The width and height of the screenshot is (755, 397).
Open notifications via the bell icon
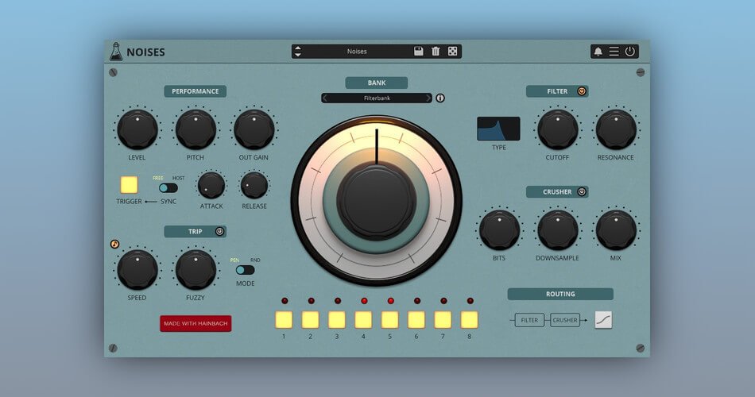pyautogui.click(x=598, y=52)
